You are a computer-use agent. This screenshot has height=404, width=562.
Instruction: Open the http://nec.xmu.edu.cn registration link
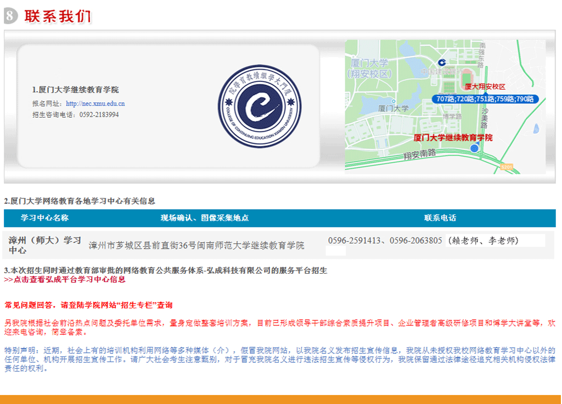pyautogui.click(x=95, y=103)
